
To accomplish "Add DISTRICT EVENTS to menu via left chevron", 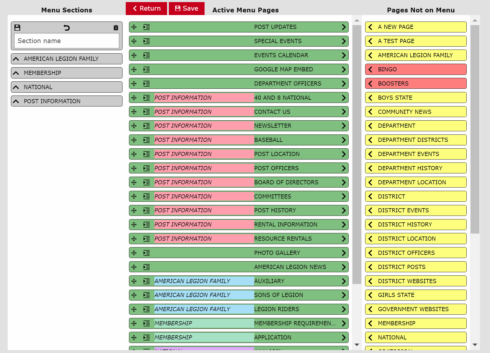I will 370,211.
